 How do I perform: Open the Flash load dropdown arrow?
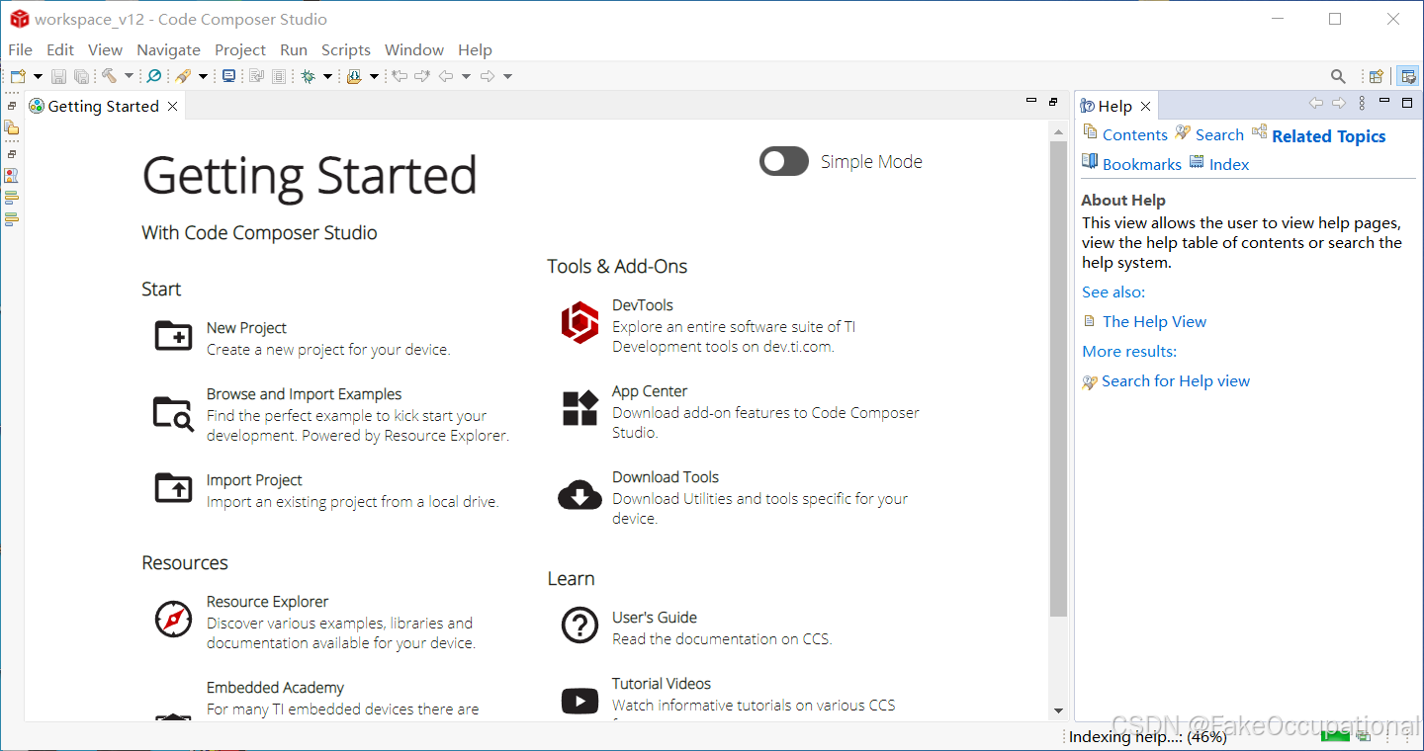point(374,76)
